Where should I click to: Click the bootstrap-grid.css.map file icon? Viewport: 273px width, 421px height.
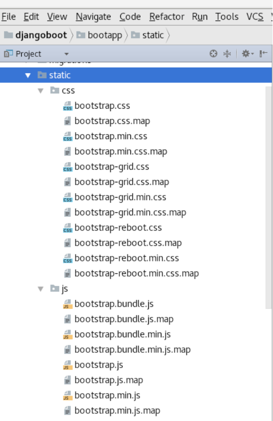pyautogui.click(x=67, y=182)
